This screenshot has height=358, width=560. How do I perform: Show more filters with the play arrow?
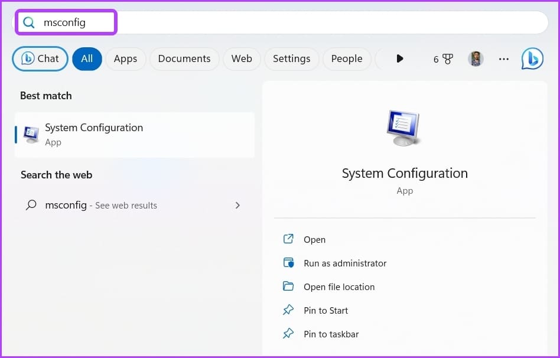tap(400, 58)
